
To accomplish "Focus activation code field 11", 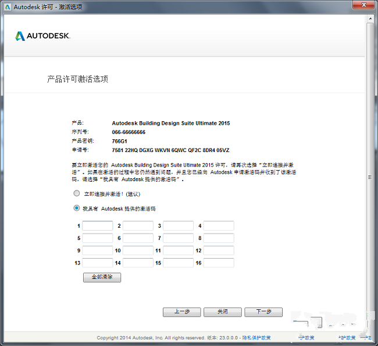I will pyautogui.click(x=178, y=250).
